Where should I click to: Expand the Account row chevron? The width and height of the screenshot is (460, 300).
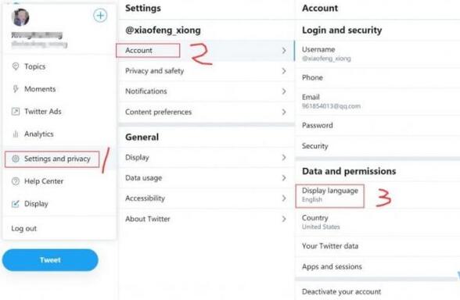coord(284,50)
